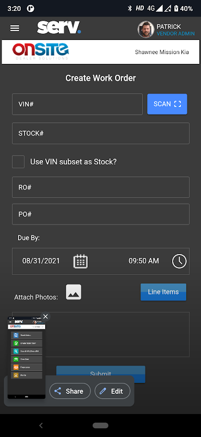
Task: Tap the Serv logo in header
Action: [x=59, y=27]
